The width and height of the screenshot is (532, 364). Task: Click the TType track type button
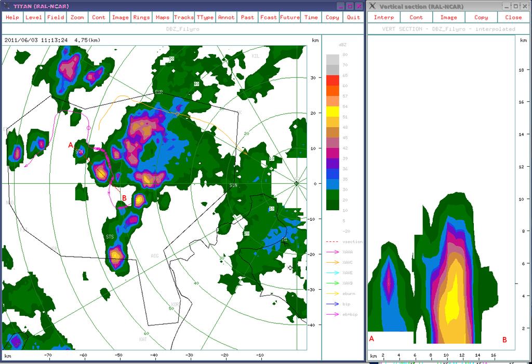tap(205, 17)
